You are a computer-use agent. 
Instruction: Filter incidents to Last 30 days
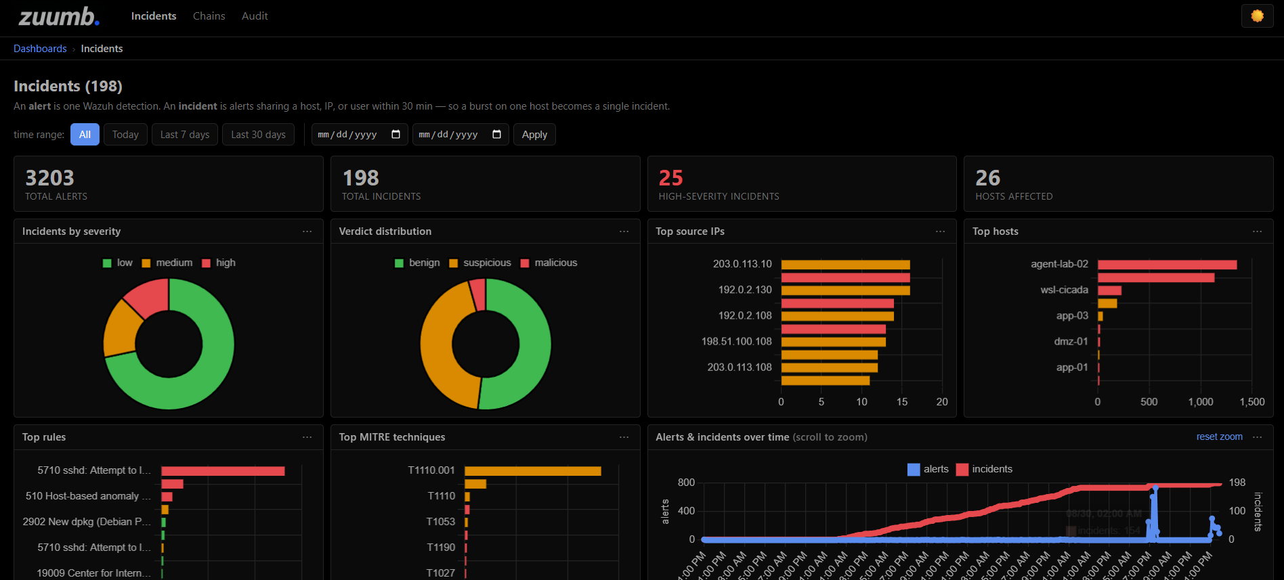[x=258, y=134]
